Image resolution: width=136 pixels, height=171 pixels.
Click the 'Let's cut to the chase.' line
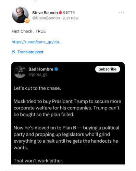(37, 88)
